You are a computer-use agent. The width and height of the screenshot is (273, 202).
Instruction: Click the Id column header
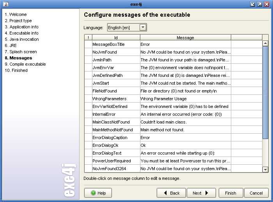pos(116,38)
